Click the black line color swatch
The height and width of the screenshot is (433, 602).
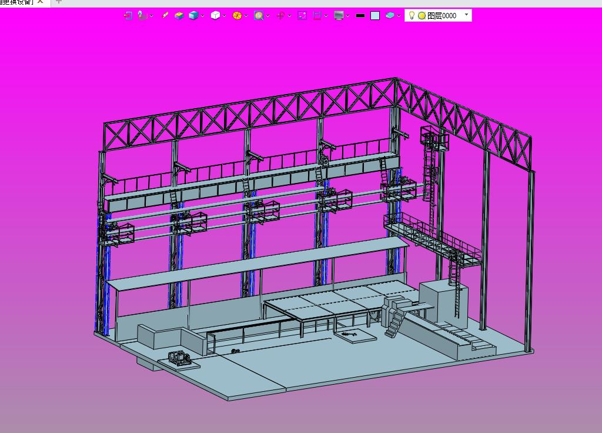pos(360,16)
